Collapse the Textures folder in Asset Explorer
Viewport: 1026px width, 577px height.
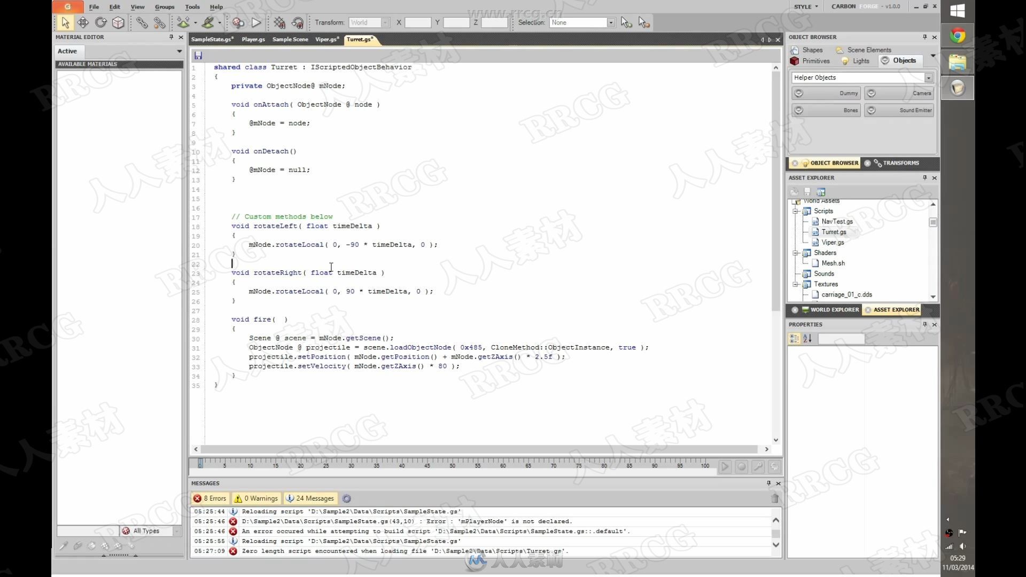(796, 284)
